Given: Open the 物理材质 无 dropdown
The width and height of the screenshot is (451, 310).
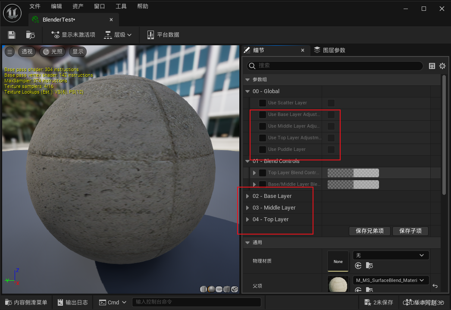Looking at the screenshot, I should (x=391, y=255).
